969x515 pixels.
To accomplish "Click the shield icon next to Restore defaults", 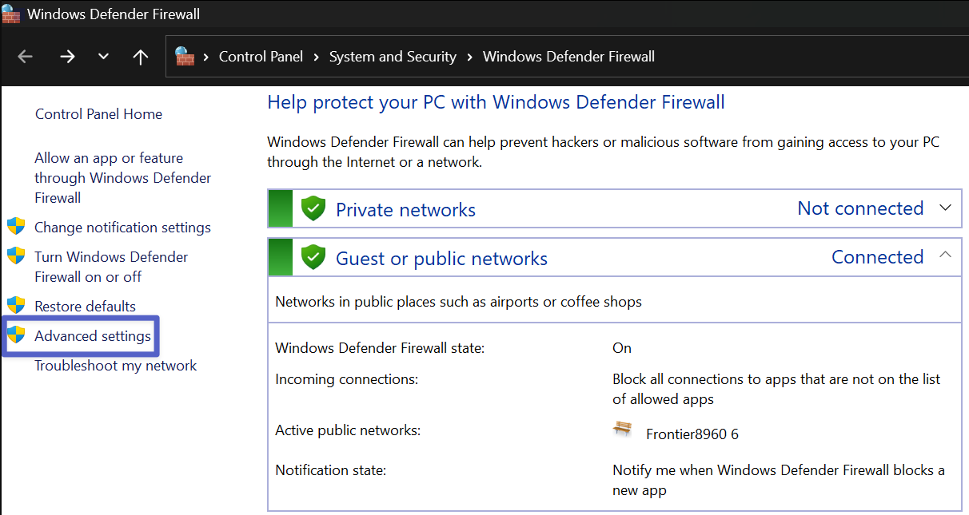I will pyautogui.click(x=16, y=306).
